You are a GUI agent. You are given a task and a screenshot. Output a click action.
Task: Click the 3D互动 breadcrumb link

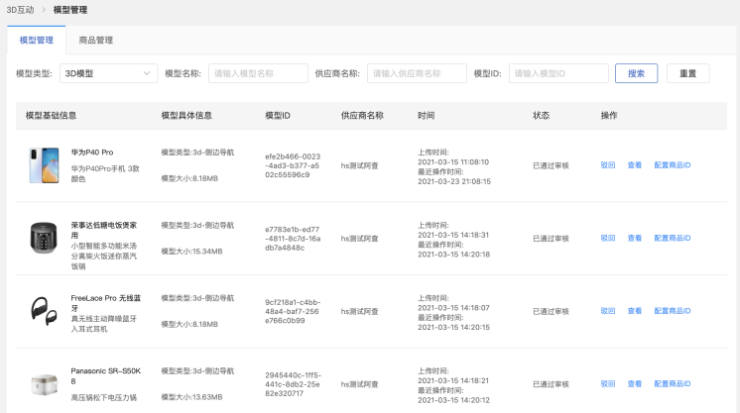point(20,10)
